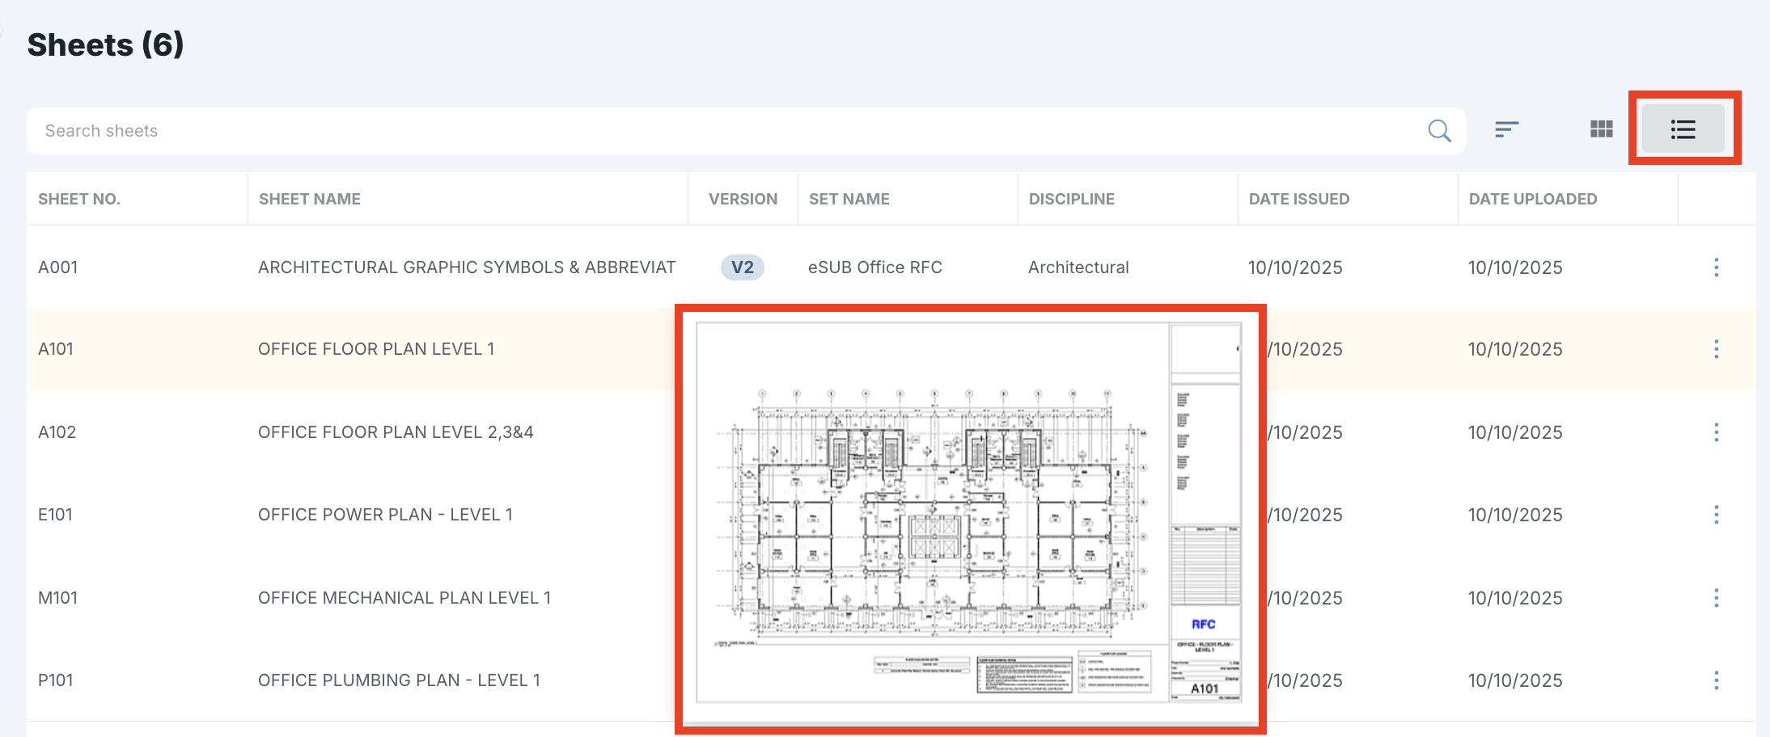Open OFFICE FLOOR PLAN LEVEL 2,3&4 sheet

coord(396,432)
